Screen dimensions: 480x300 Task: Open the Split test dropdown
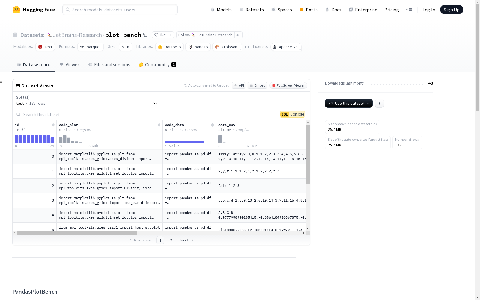pyautogui.click(x=87, y=100)
